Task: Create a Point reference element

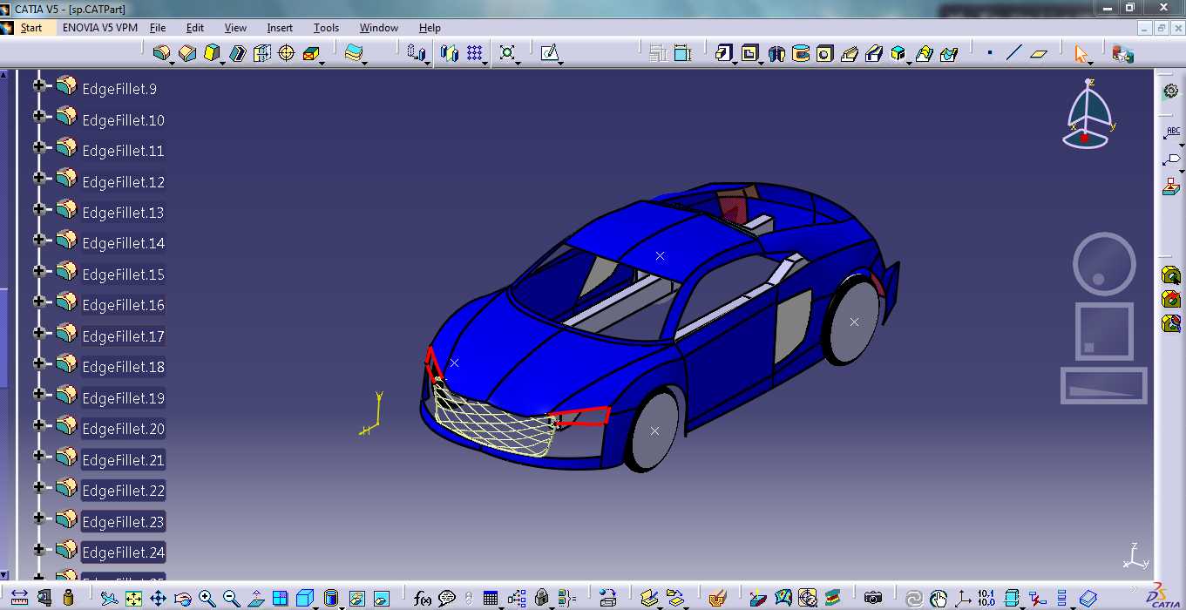Action: [x=990, y=53]
